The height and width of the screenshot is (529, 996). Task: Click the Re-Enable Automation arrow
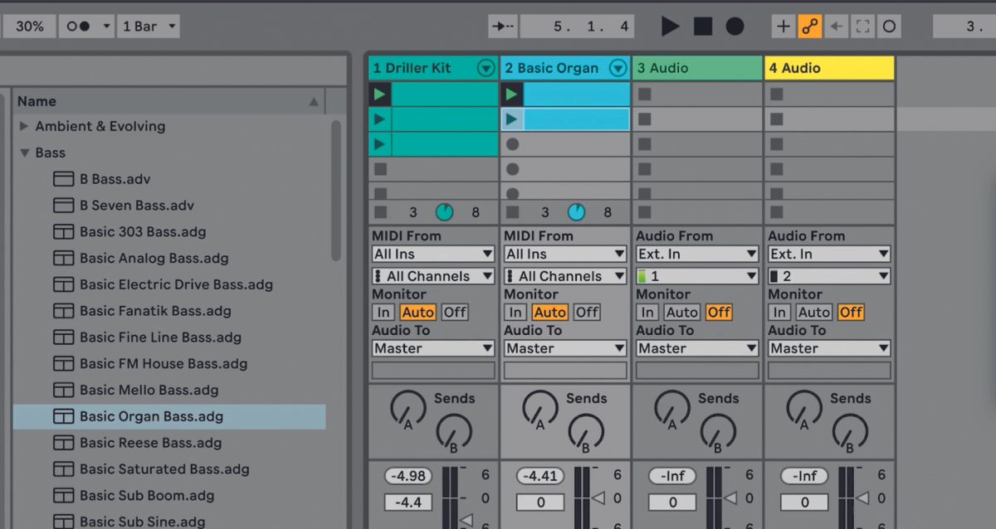(x=837, y=26)
